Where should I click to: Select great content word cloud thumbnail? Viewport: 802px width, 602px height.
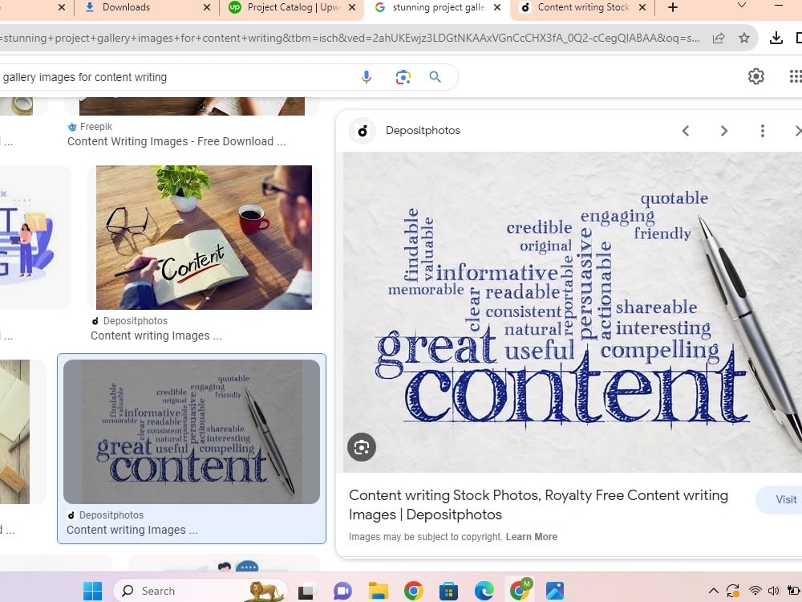(192, 432)
